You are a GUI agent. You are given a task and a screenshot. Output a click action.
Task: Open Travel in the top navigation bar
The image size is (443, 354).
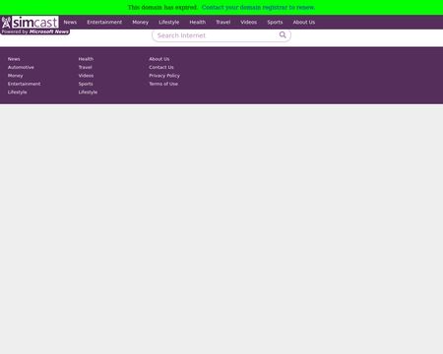223,23
